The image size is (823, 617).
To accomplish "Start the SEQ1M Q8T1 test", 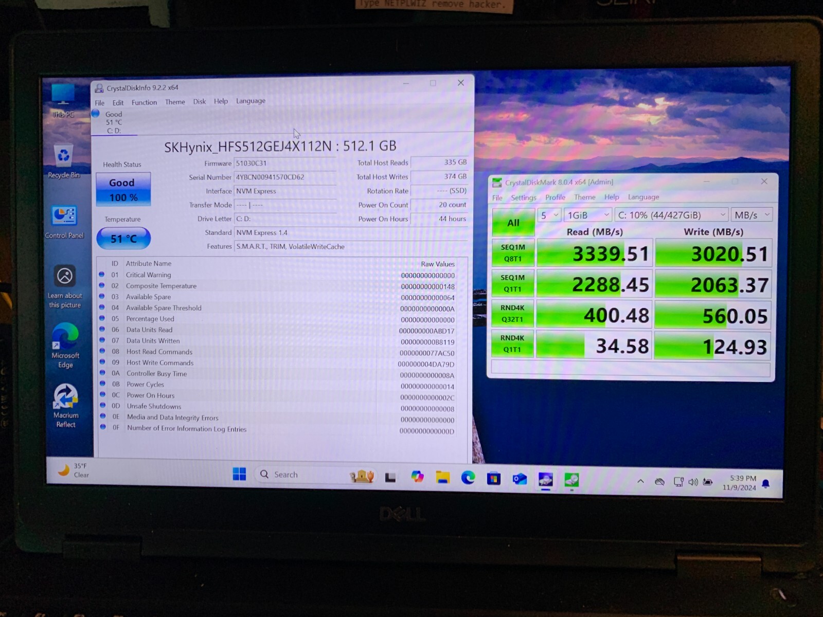I will pyautogui.click(x=513, y=253).
